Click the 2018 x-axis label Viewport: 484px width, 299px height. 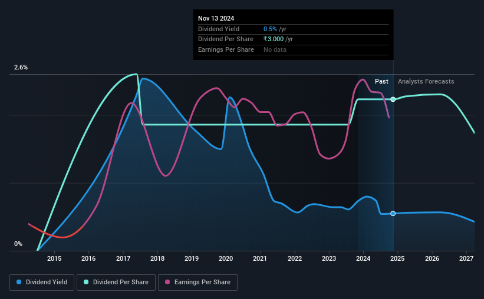click(x=157, y=258)
